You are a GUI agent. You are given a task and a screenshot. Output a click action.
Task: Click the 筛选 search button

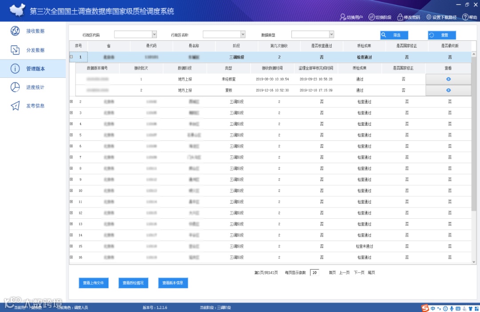[394, 35]
